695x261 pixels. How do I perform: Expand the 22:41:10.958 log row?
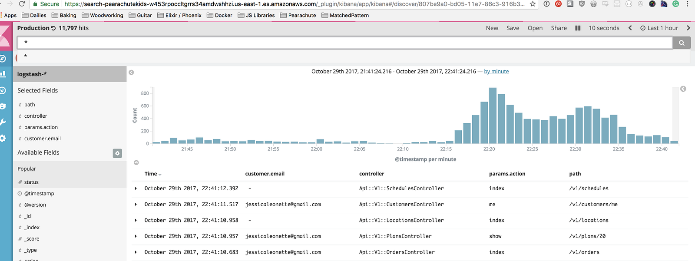136,221
